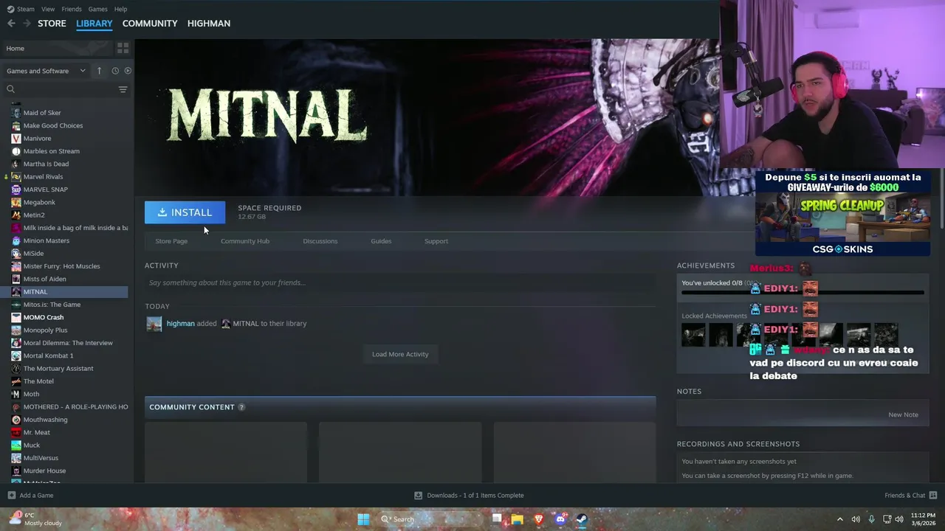Go forward with the navigation arrow

tap(27, 24)
